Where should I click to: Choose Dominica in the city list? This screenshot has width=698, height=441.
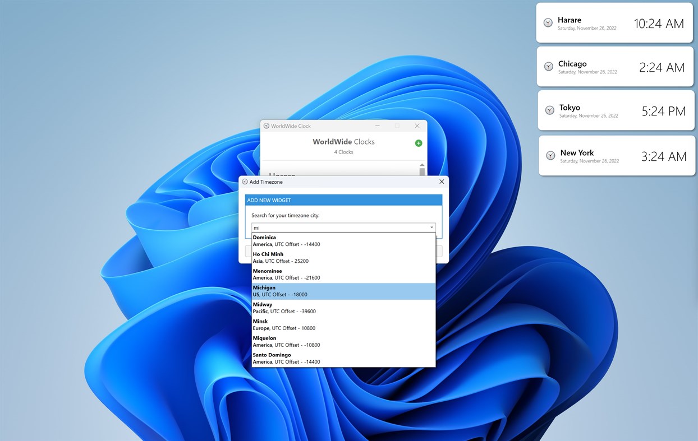click(x=337, y=240)
